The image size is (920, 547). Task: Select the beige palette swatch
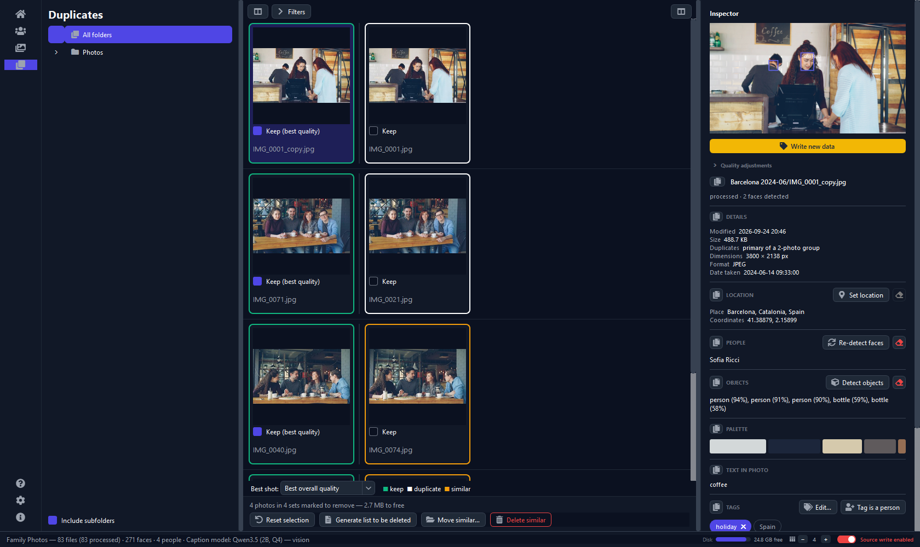pos(842,446)
